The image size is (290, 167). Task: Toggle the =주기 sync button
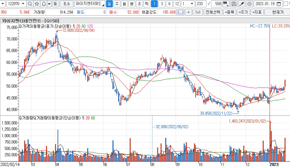pyautogui.click(x=243, y=12)
